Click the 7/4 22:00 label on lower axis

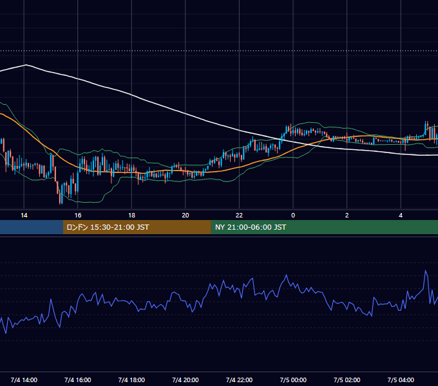coord(239,380)
